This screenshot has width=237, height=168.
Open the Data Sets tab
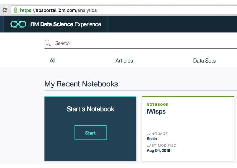coord(204,61)
